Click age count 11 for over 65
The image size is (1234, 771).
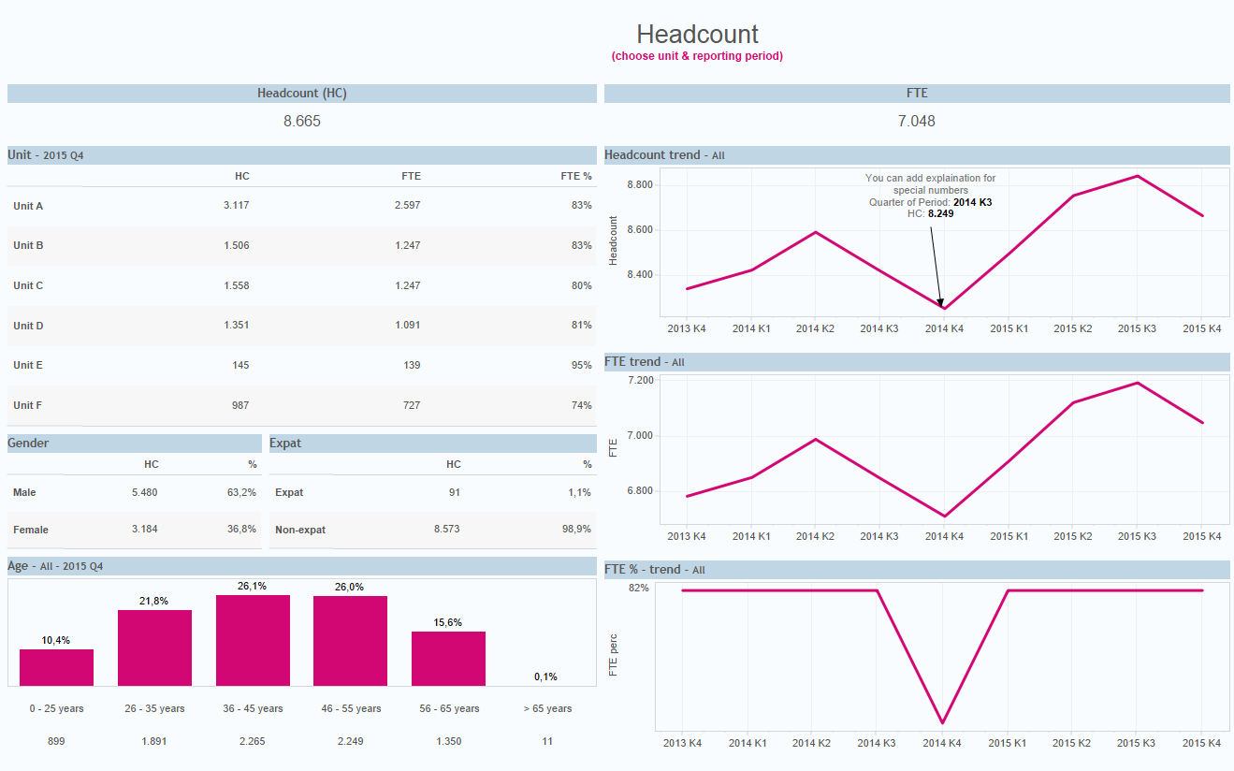click(x=547, y=741)
